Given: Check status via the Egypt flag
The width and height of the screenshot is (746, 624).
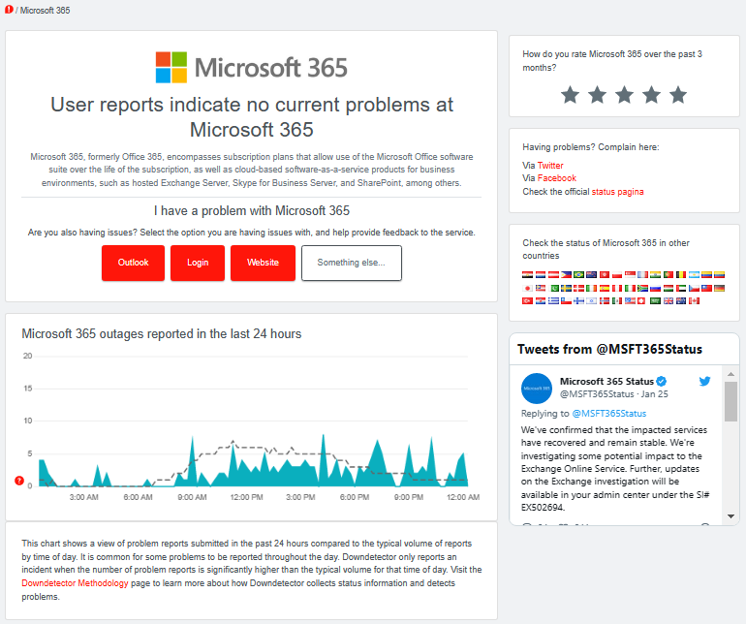Looking at the screenshot, I should point(528,274).
